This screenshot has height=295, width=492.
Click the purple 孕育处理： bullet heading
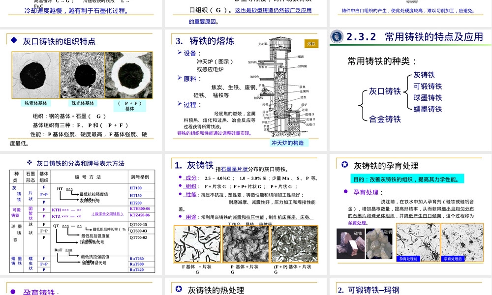[x=368, y=192]
